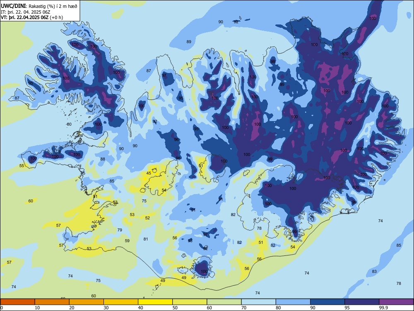Click the humidity value 89 on the map
The image size is (414, 311).
pyautogui.click(x=189, y=42)
